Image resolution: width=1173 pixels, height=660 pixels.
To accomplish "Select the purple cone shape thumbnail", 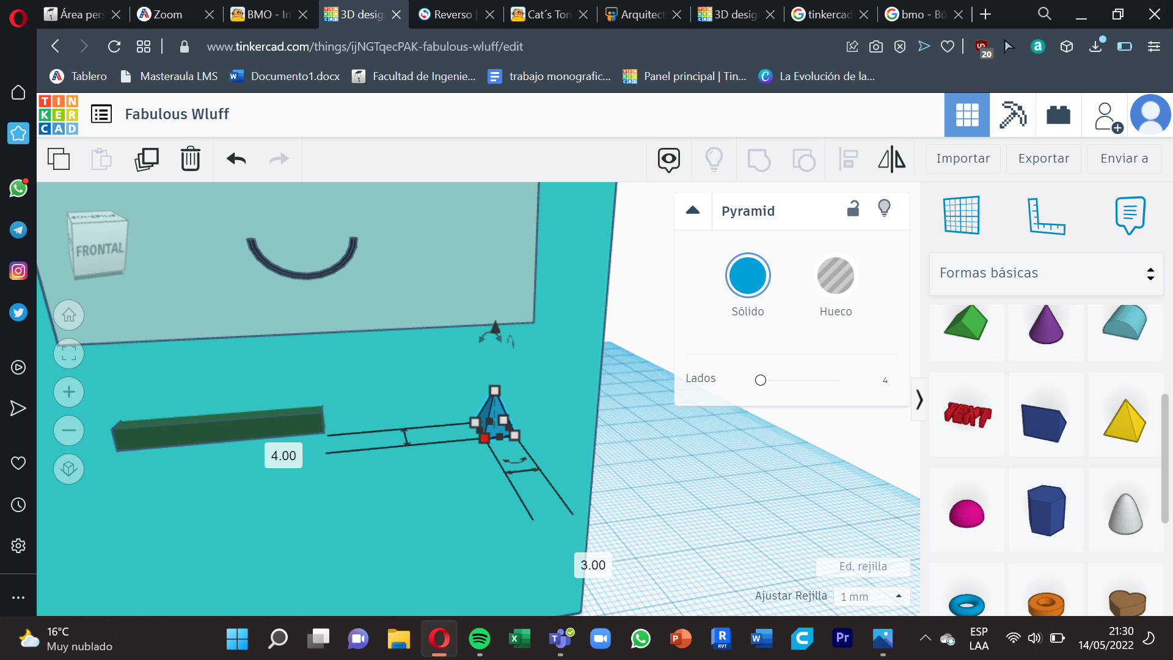I will (1046, 324).
